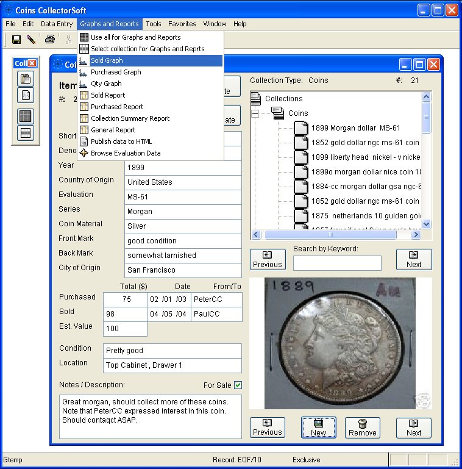
Task: Toggle the For Sale checkbox
Action: (x=238, y=385)
